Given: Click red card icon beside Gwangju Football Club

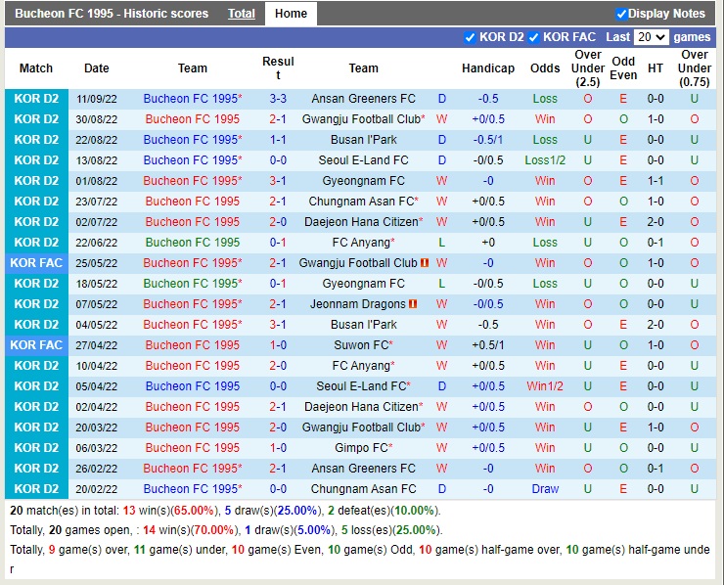Looking at the screenshot, I should (x=425, y=263).
